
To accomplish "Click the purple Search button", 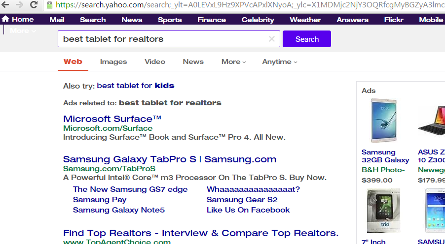I will click(x=307, y=39).
